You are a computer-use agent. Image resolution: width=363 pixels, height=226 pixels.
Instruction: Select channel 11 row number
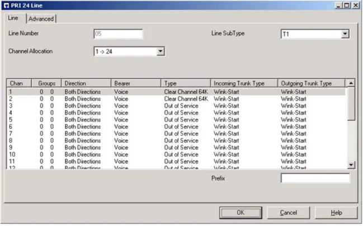12,162
